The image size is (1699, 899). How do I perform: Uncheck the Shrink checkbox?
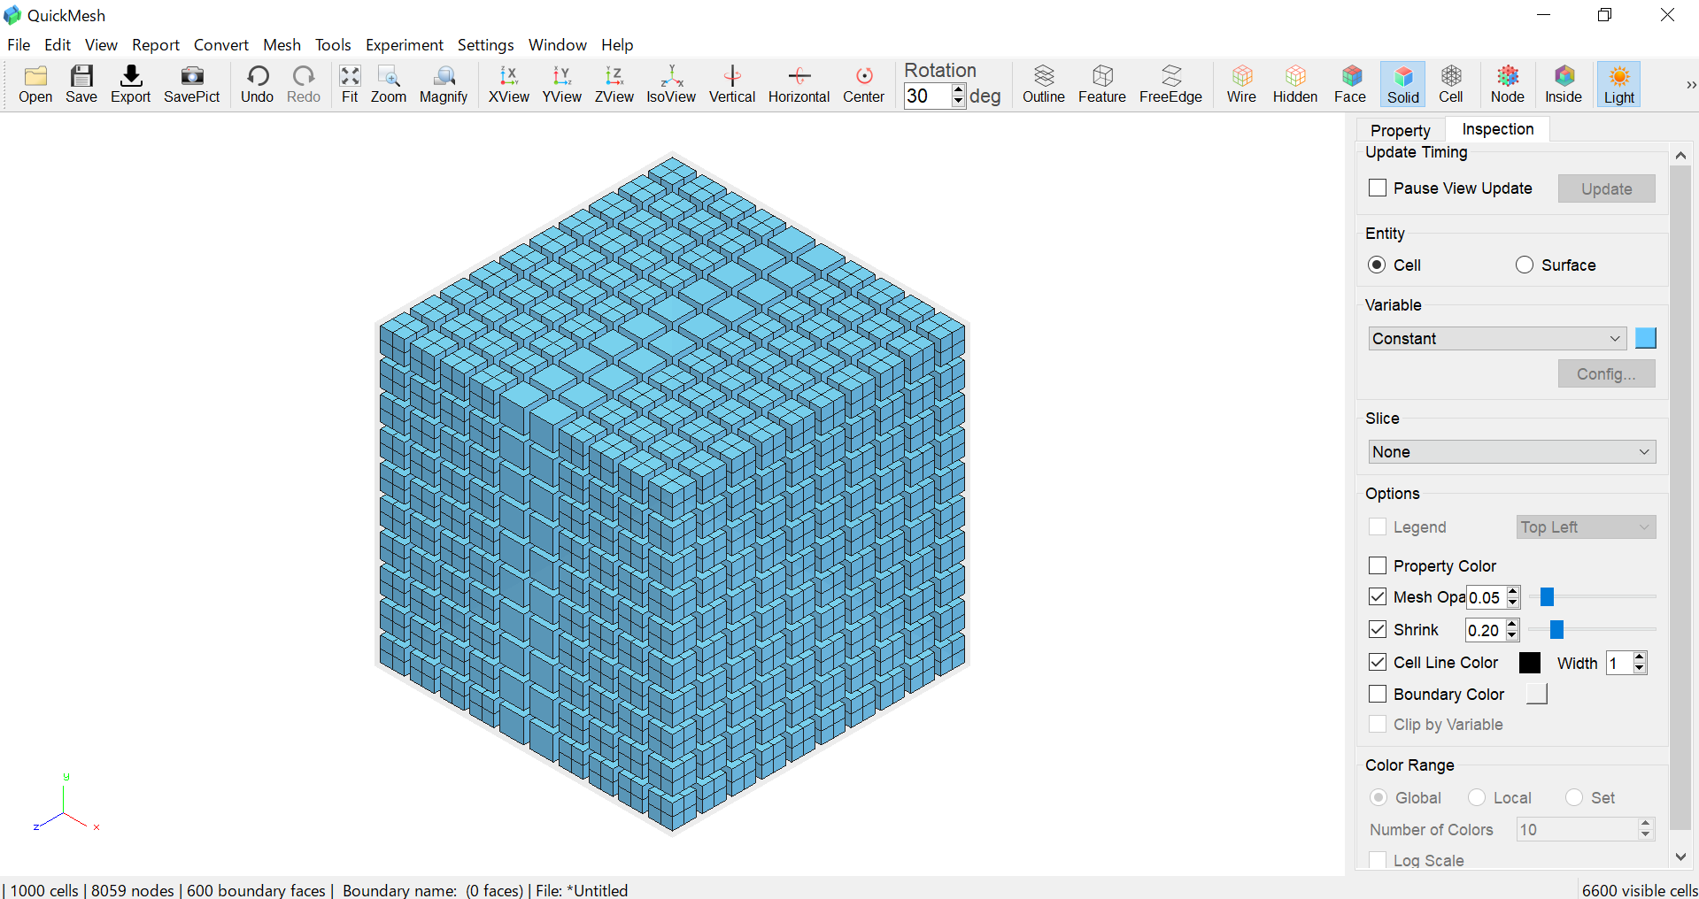click(1378, 629)
